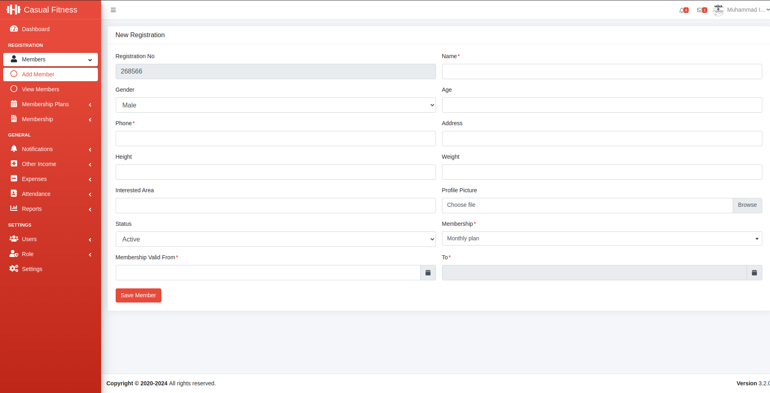Switch to View Members
The width and height of the screenshot is (770, 393).
(x=41, y=89)
